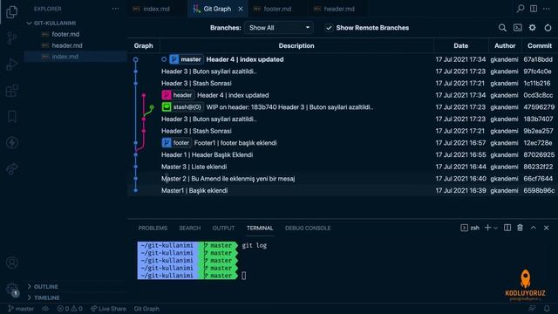
Task: Click the Author column header
Action: click(x=505, y=45)
